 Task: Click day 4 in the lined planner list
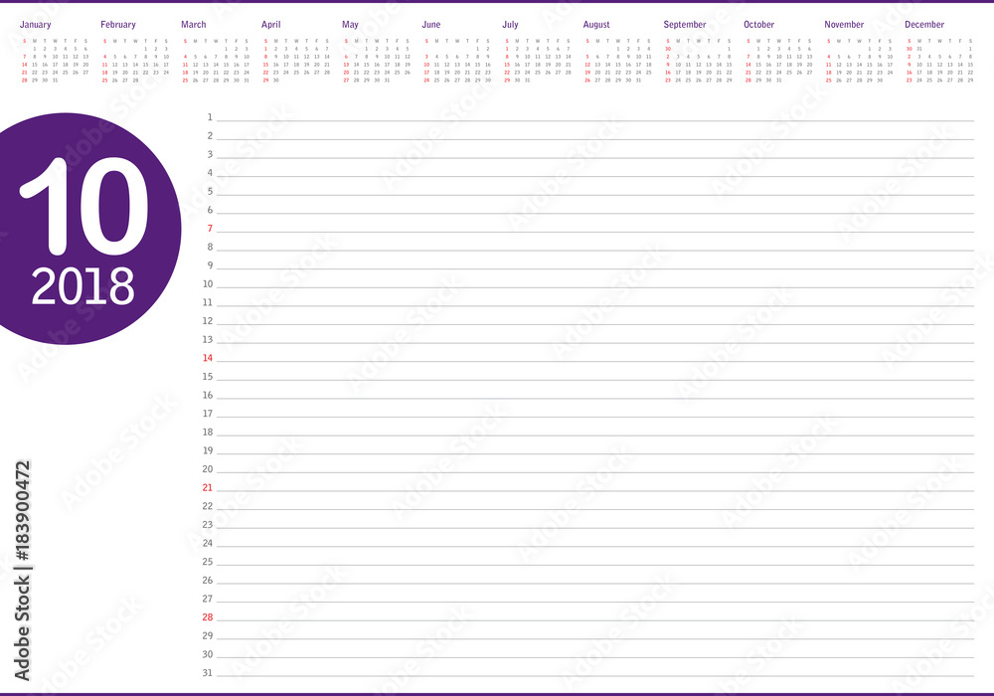[210, 172]
